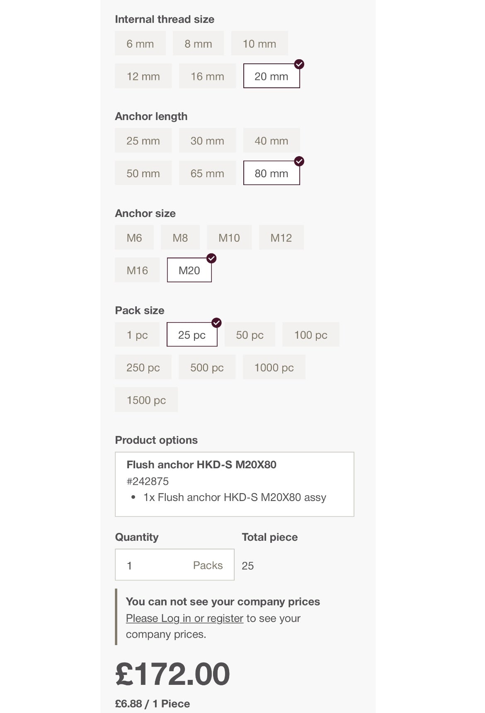485x713 pixels.
Task: Pick the 16 mm thread size option
Action: (x=207, y=76)
